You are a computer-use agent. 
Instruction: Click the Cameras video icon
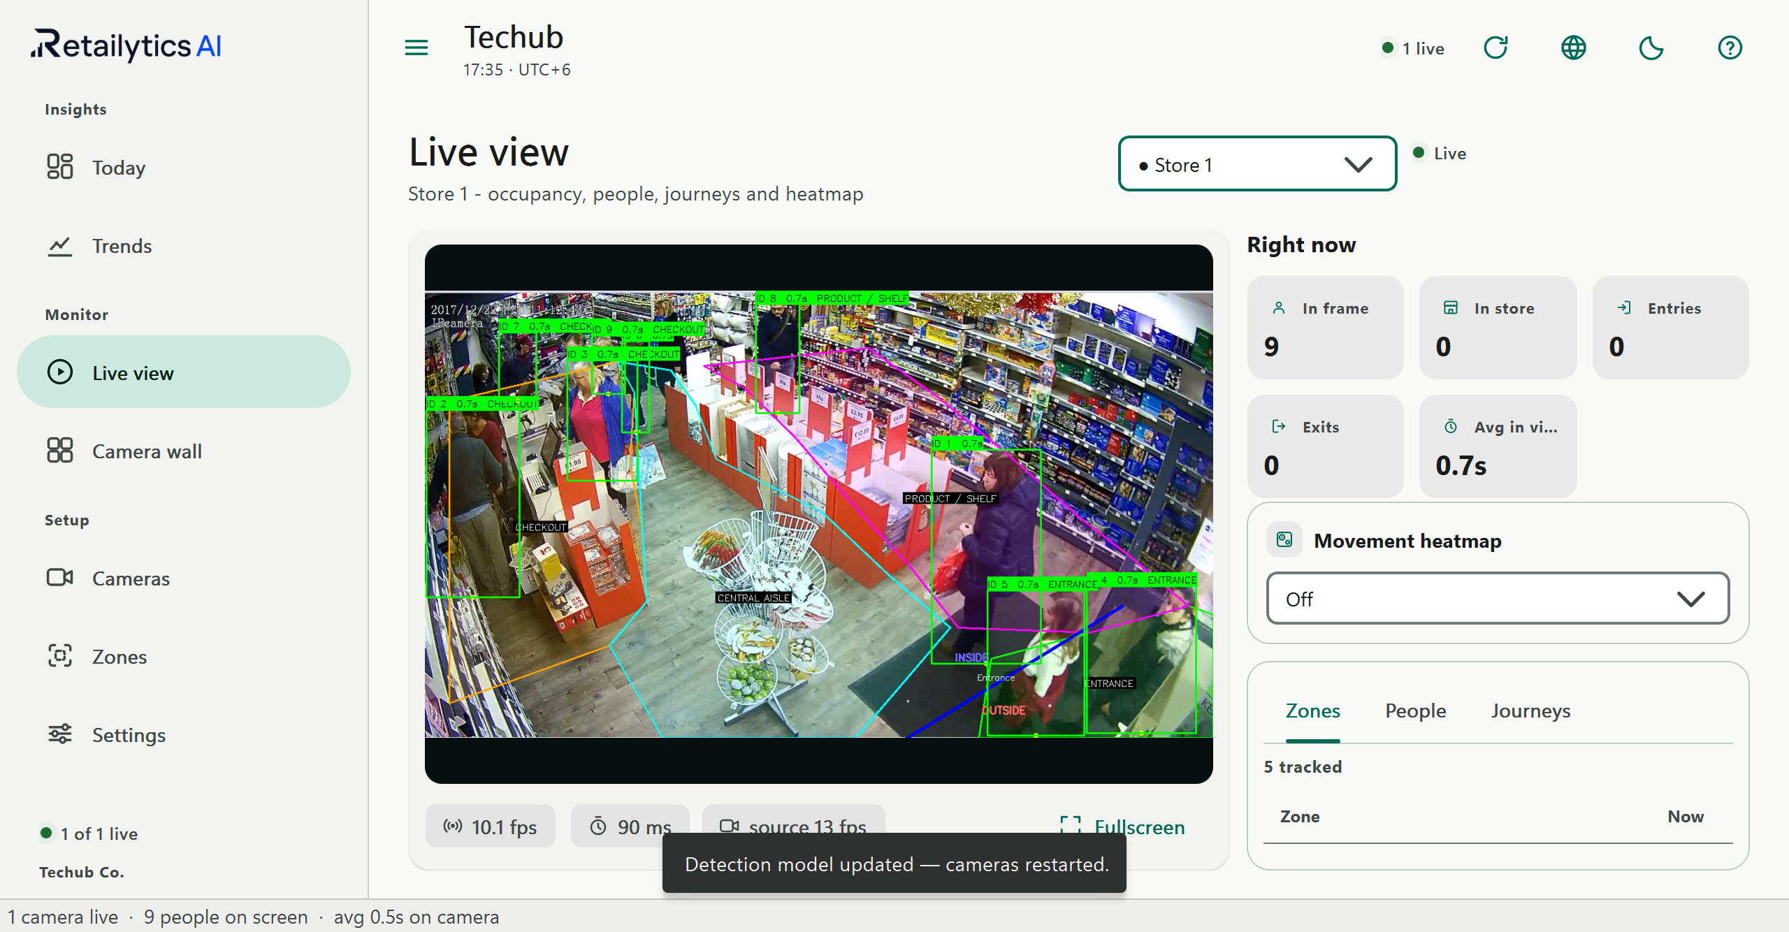[x=60, y=577]
